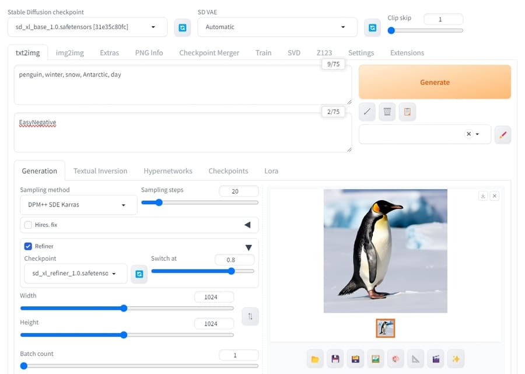The image size is (525, 374).
Task: Click the Sampling steps number field
Action: coord(239,191)
